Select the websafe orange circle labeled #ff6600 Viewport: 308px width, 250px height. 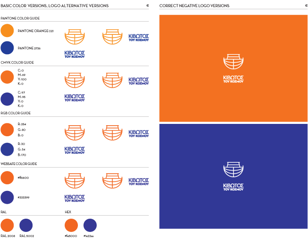[7, 178]
